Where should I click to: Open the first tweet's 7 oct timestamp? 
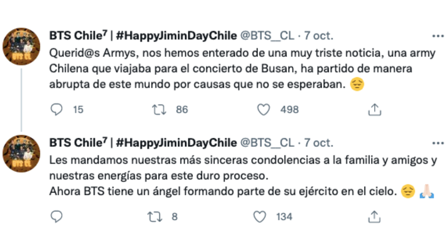coord(319,36)
